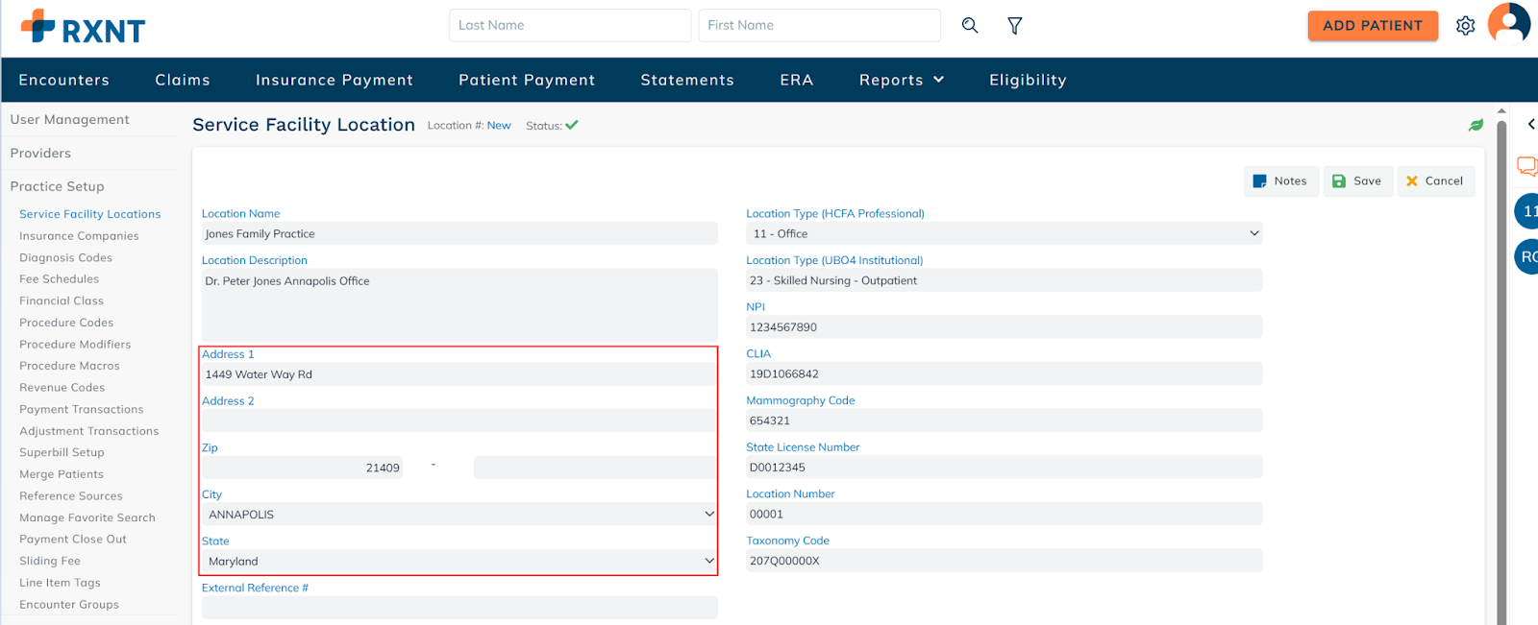The image size is (1538, 625).
Task: Open the Notes button
Action: pos(1280,180)
